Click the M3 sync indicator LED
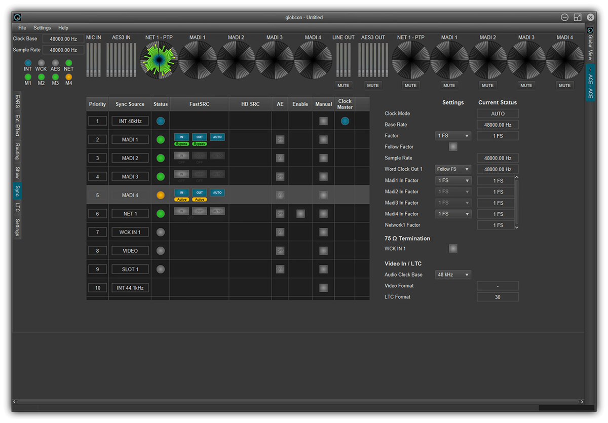Viewport: 608px width, 423px height. coord(55,77)
